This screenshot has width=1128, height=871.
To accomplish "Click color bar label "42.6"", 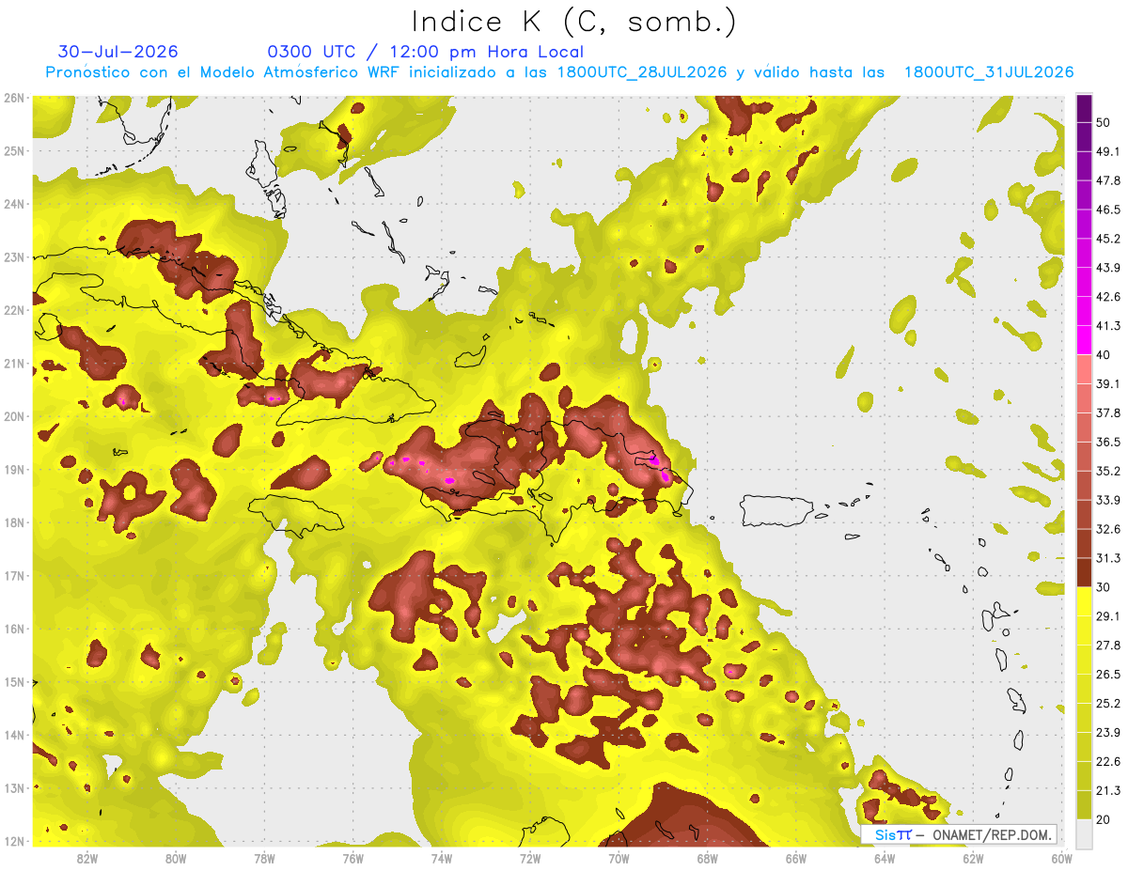I will point(1108,296).
